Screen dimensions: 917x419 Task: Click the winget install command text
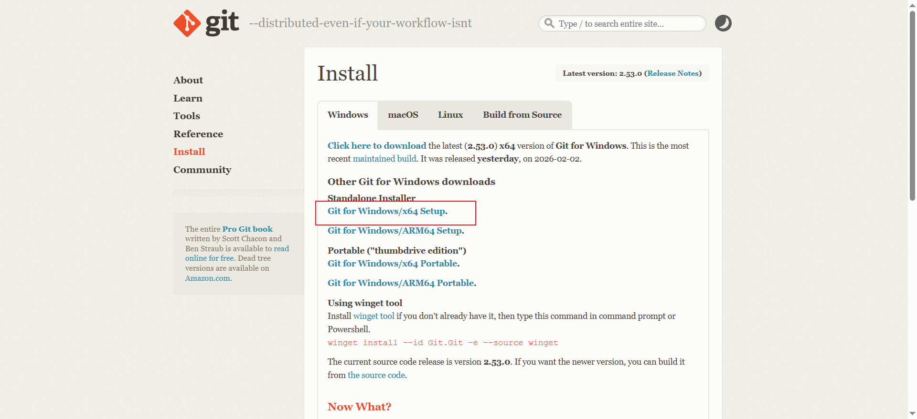coord(443,343)
